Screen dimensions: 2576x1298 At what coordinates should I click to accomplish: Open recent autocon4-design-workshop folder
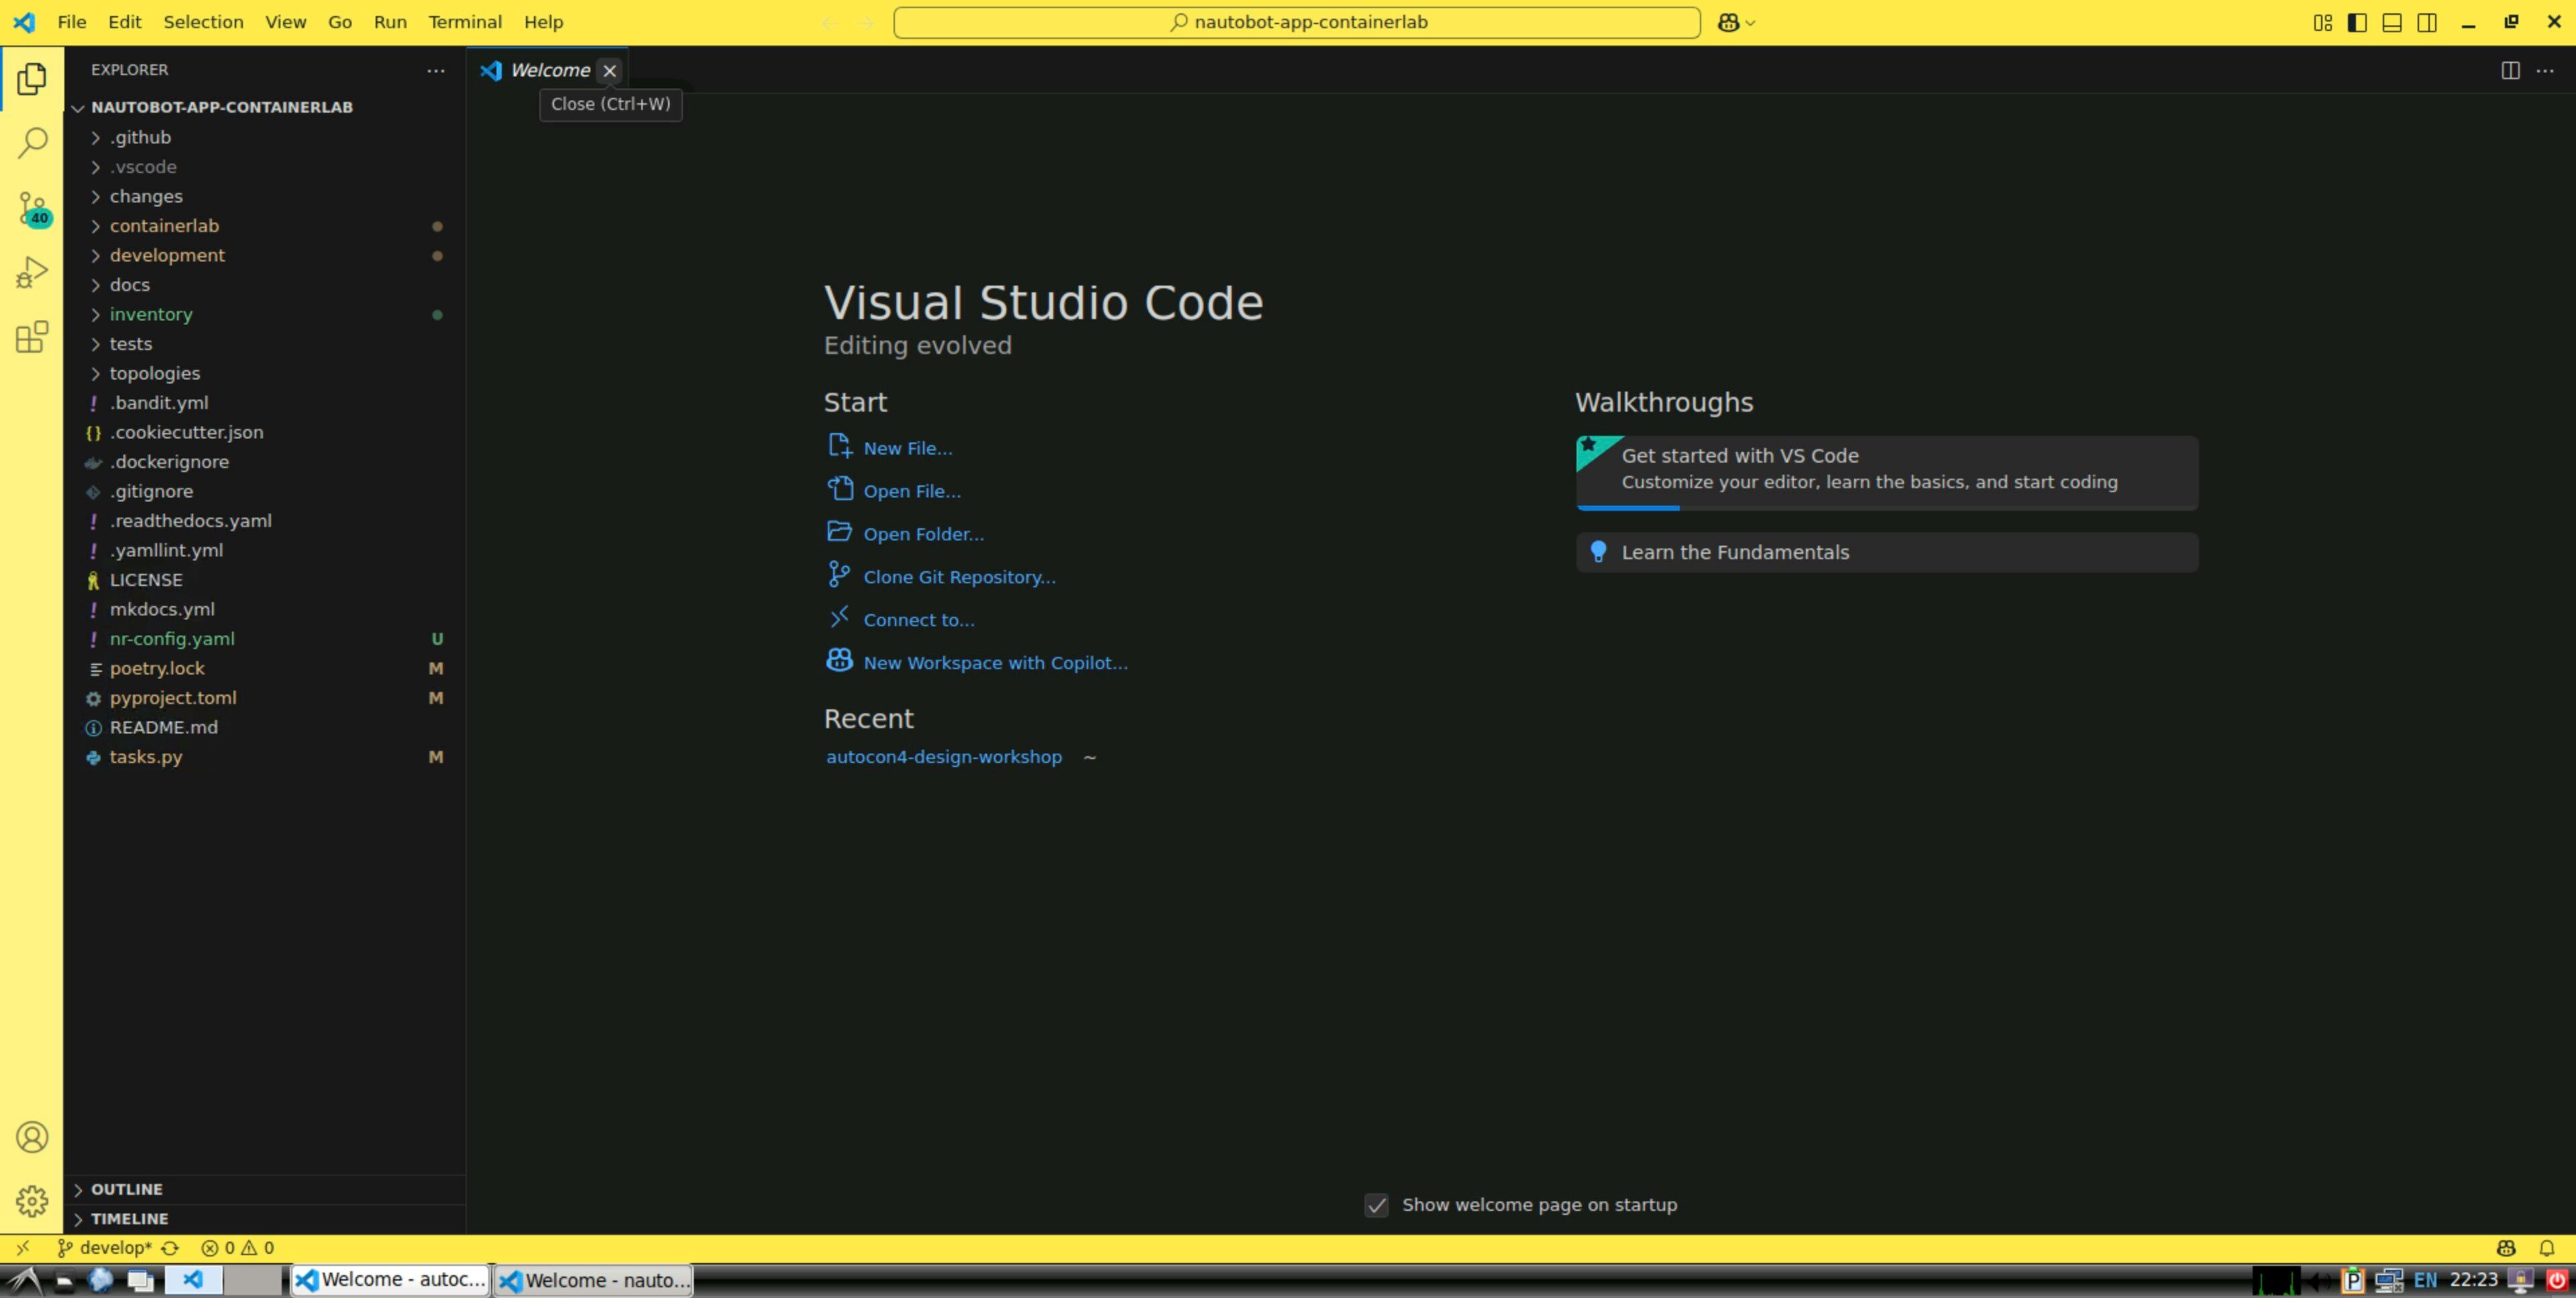point(943,756)
